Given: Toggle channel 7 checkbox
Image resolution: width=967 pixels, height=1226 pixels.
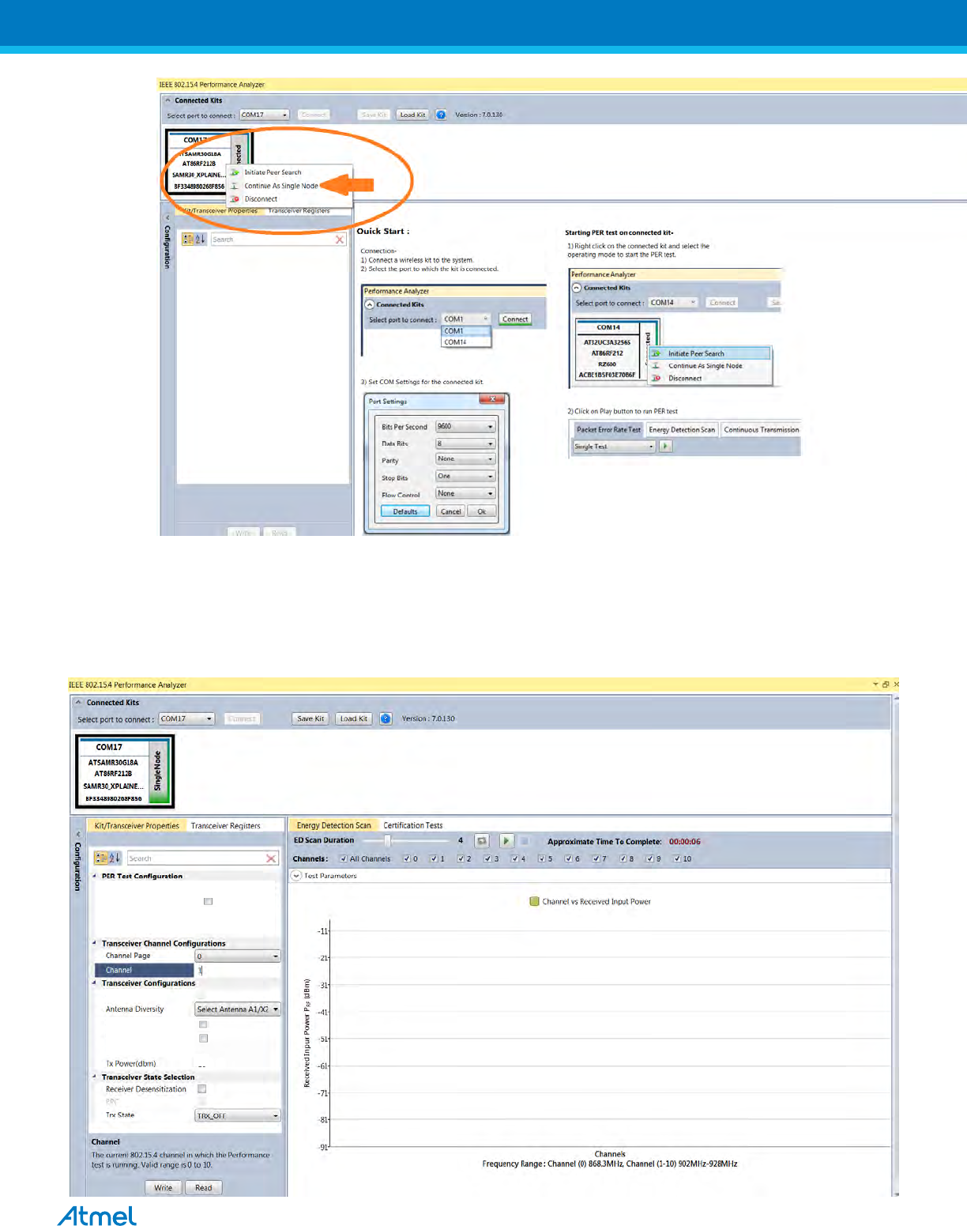Looking at the screenshot, I should click(x=596, y=858).
